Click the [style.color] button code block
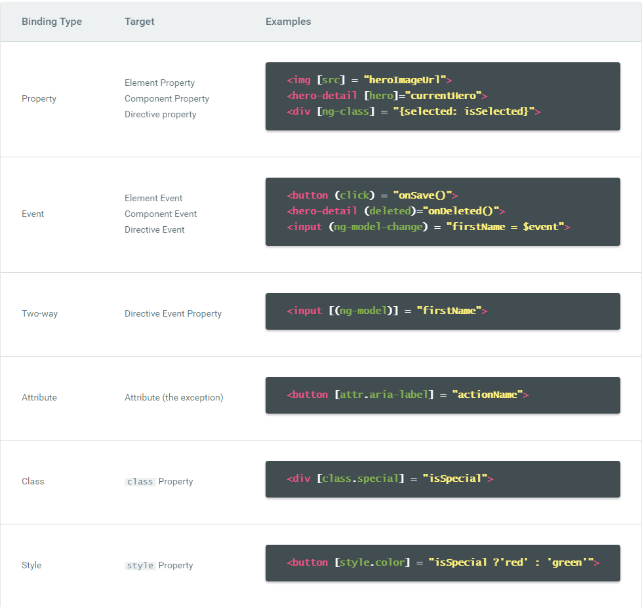 [443, 562]
